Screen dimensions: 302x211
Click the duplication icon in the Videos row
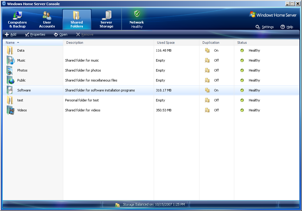207,110
